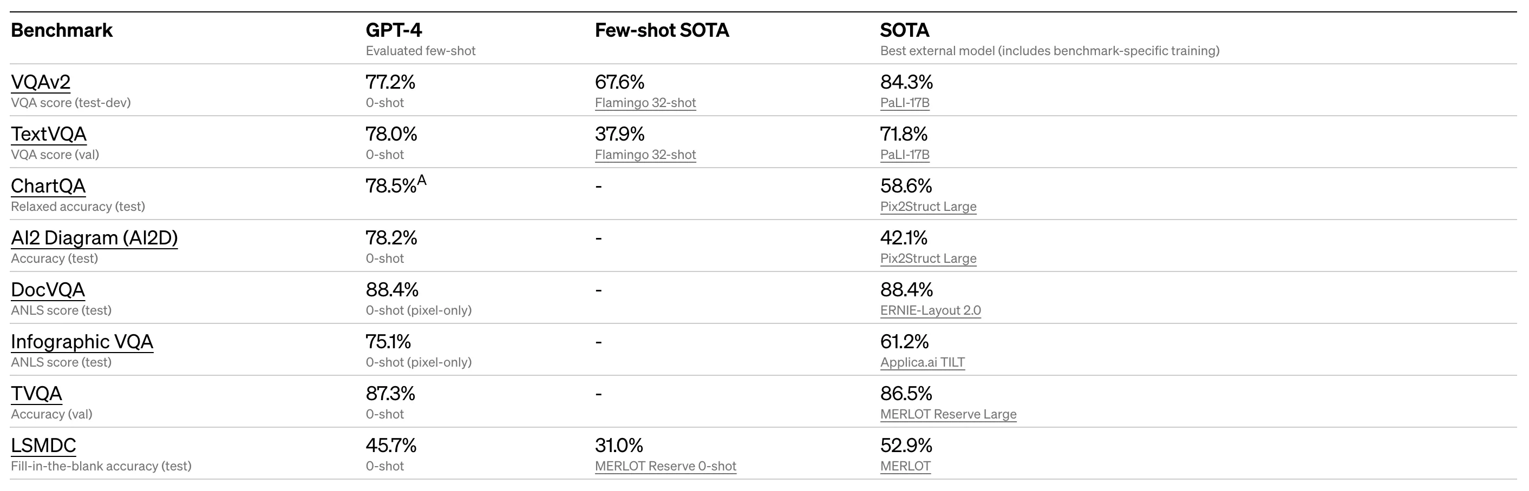Click the MERLOT Reserve Large link
The image size is (1529, 491).
click(948, 414)
